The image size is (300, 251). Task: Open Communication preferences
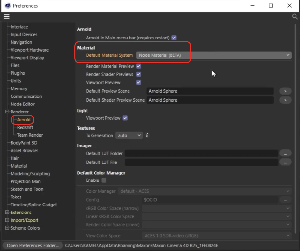click(26, 96)
